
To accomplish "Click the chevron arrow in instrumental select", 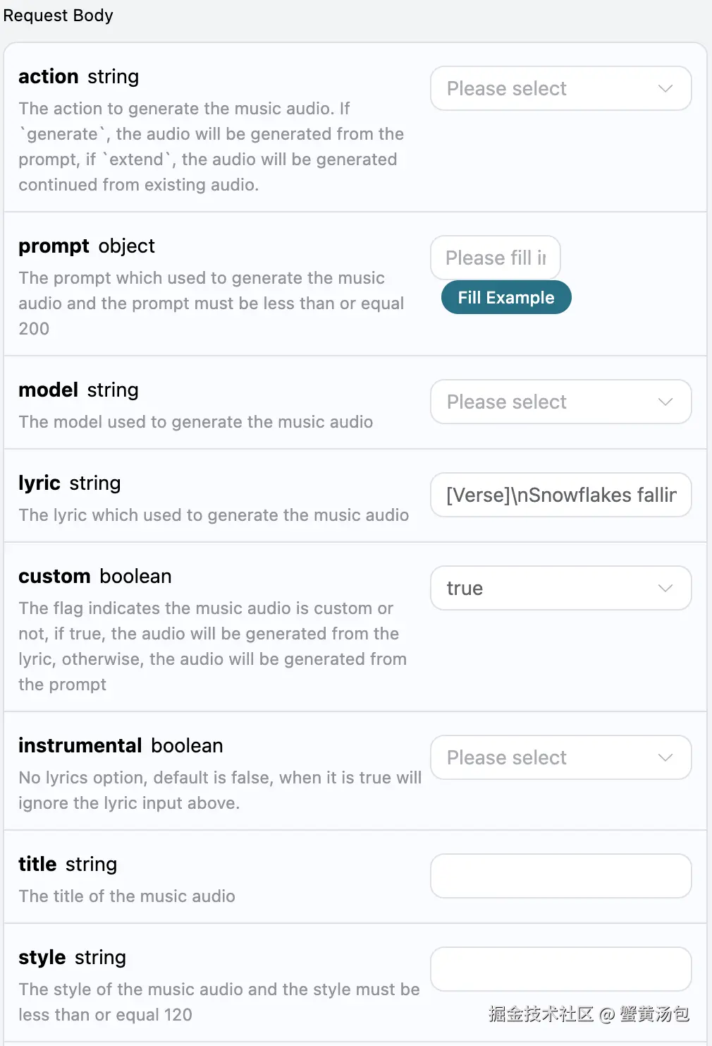I will [x=665, y=757].
